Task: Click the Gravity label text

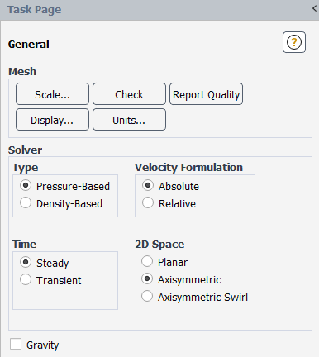Action: pos(42,345)
